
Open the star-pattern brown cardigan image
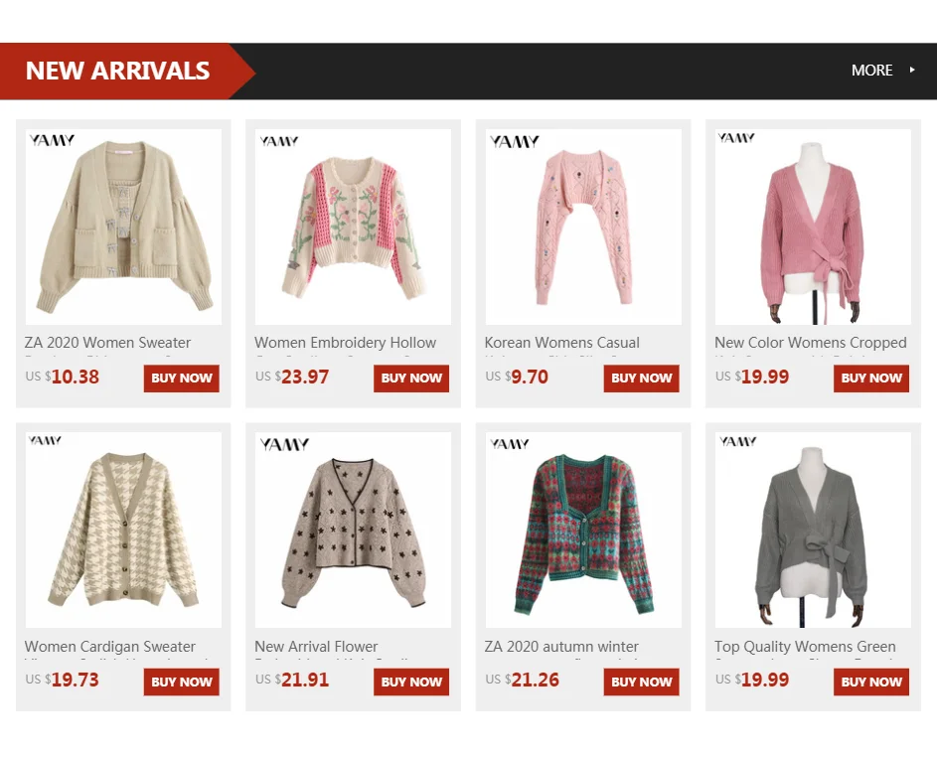point(353,531)
